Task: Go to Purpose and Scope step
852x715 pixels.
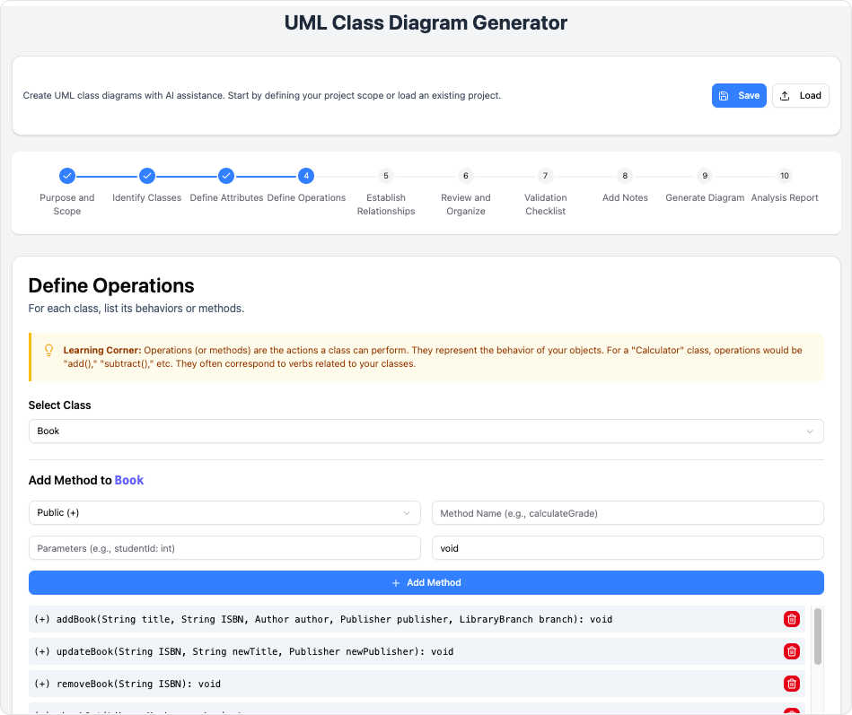Action: [66, 176]
